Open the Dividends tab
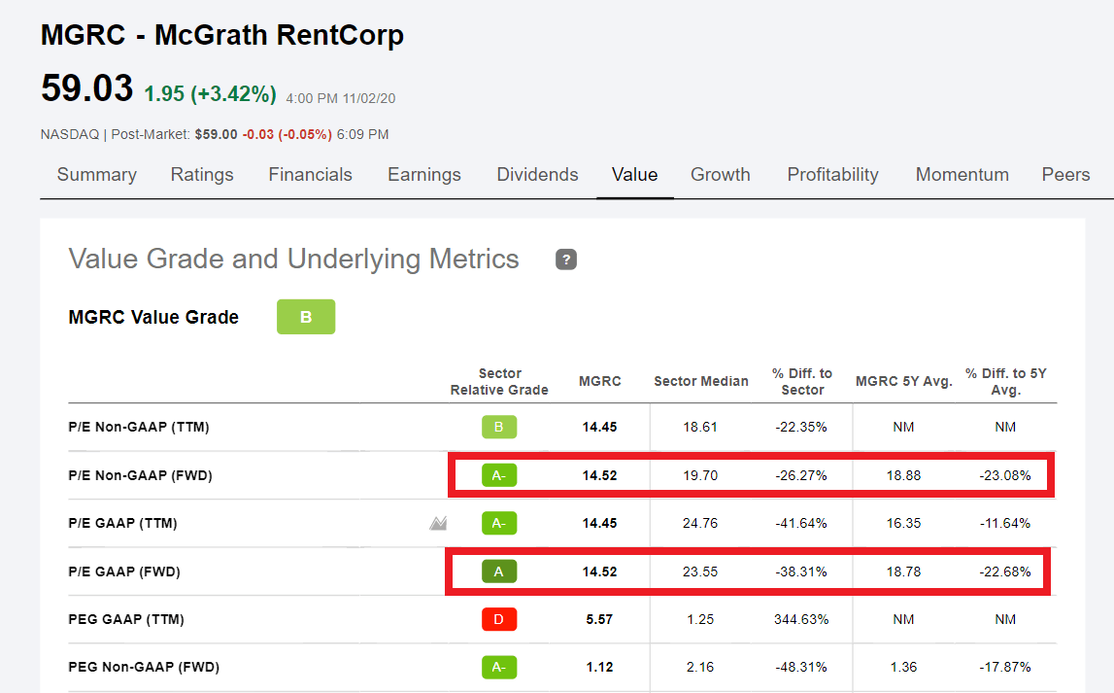 (x=537, y=175)
